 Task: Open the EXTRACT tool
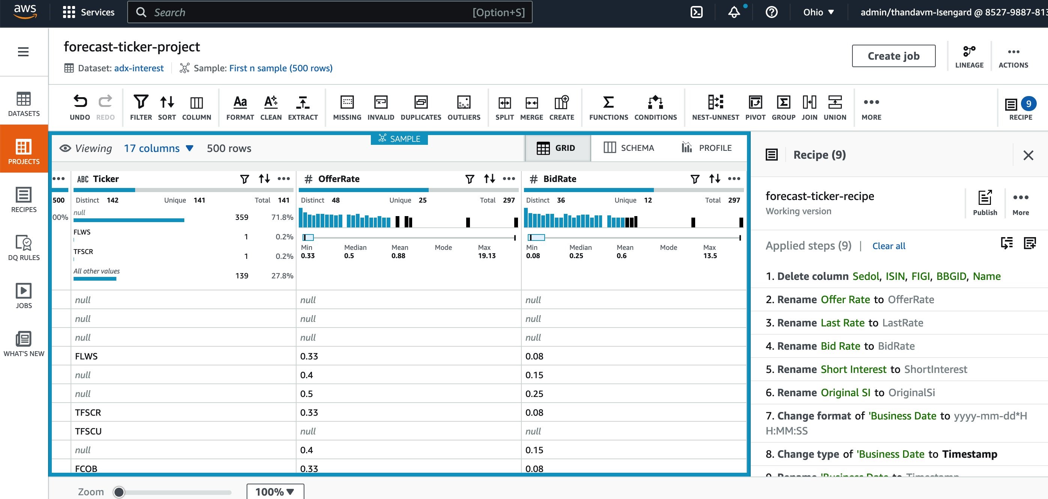(303, 107)
